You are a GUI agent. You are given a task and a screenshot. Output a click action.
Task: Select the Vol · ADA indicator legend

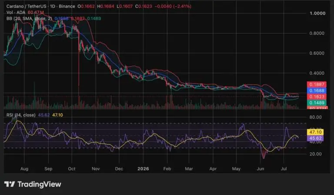click(x=16, y=13)
